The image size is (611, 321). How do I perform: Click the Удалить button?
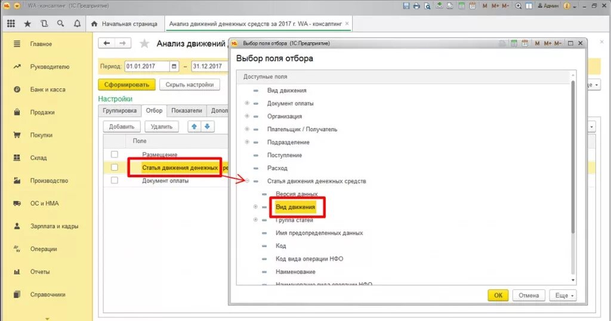coord(161,126)
